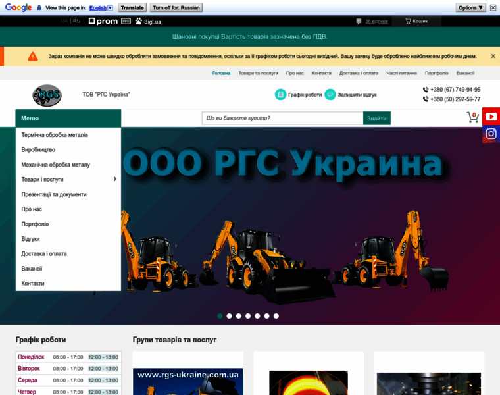Open Часті питання in top navigation

[401, 73]
